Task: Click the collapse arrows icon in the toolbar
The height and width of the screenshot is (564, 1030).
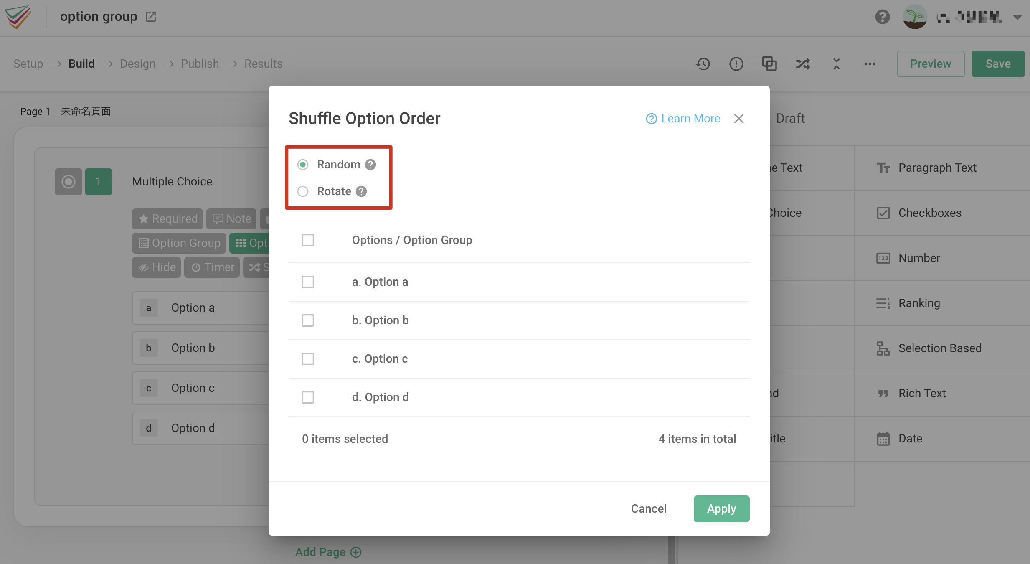Action: click(x=836, y=64)
